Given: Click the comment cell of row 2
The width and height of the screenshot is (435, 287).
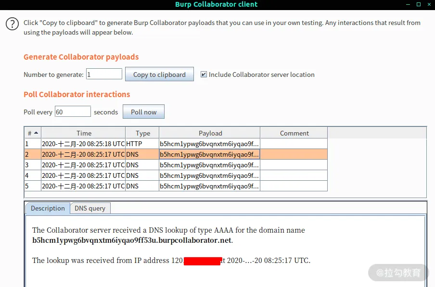Looking at the screenshot, I should tap(294, 154).
